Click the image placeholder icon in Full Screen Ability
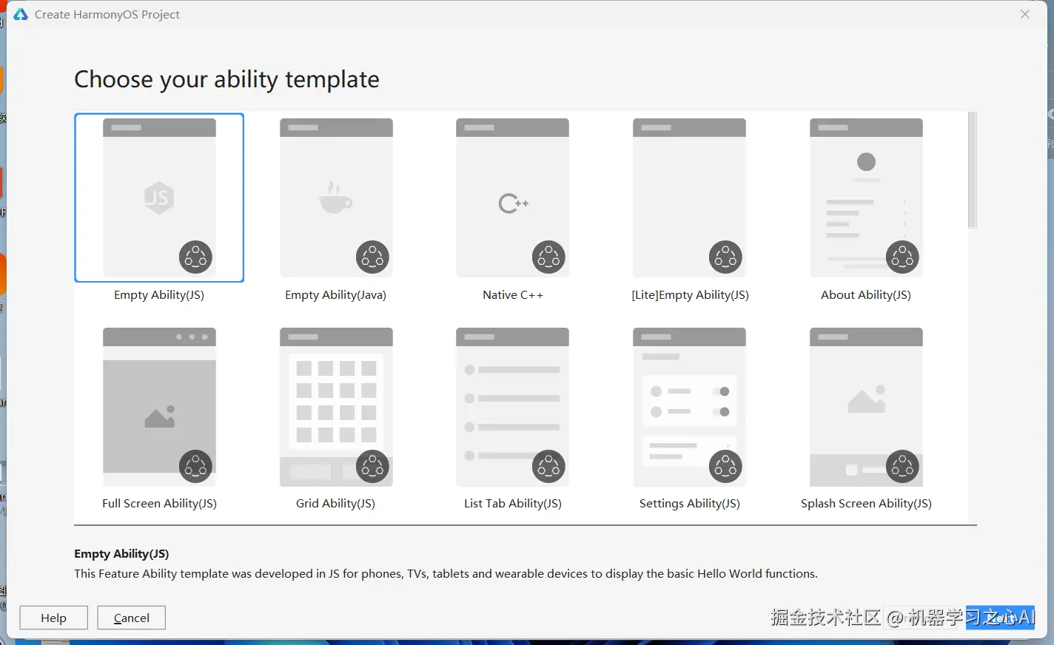 160,416
